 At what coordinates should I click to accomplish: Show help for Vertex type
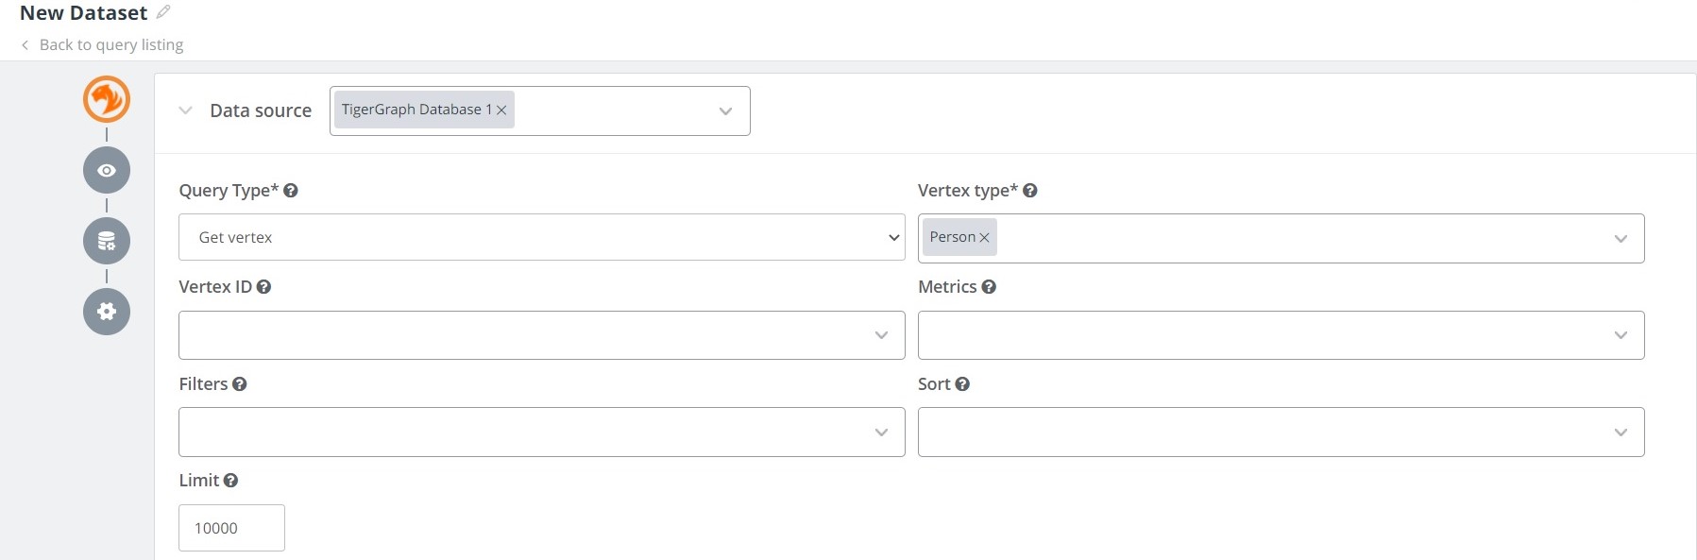click(x=1030, y=191)
